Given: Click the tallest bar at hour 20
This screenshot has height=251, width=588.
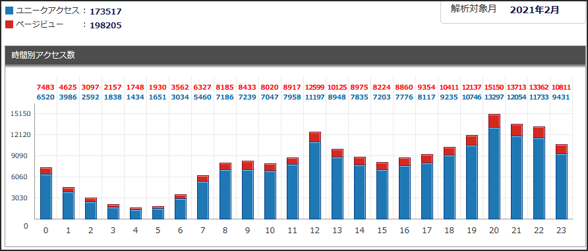Looking at the screenshot, I should pos(494,167).
